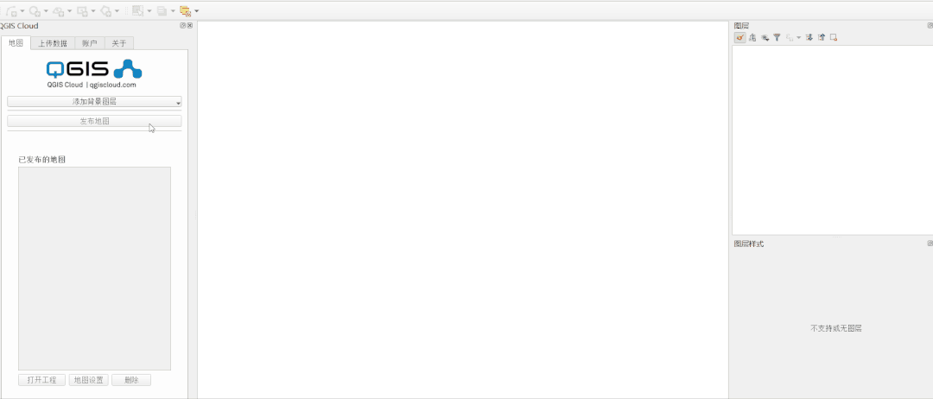The width and height of the screenshot is (933, 399).
Task: Open the dropdown arrow beside the yellow layers icon
Action: tap(196, 10)
